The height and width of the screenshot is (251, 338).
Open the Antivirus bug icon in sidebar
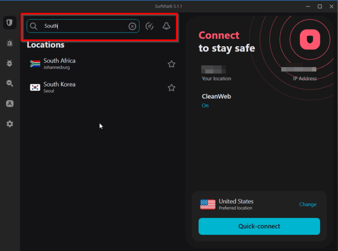tap(10, 63)
